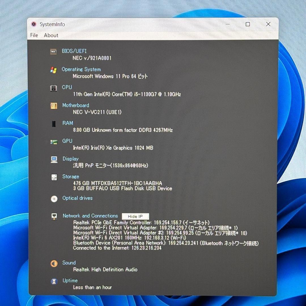Click the Storage drive icon
The height and width of the screenshot is (306, 306).
tap(54, 177)
